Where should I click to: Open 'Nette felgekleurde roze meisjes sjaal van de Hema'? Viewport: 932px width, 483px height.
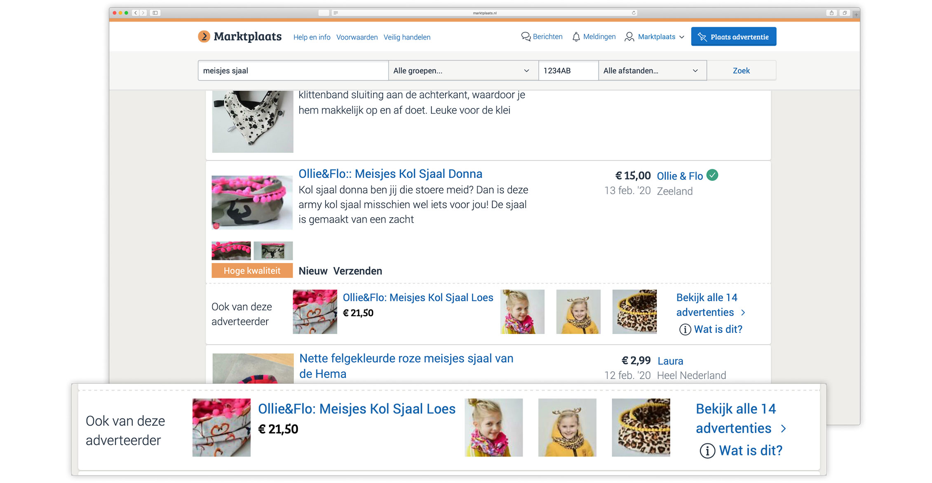(406, 366)
